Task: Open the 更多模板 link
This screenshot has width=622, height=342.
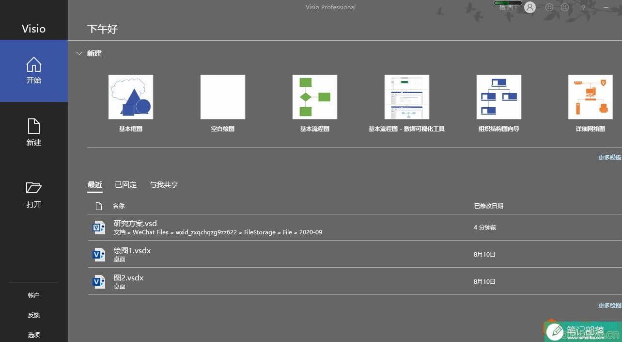Action: (610, 158)
